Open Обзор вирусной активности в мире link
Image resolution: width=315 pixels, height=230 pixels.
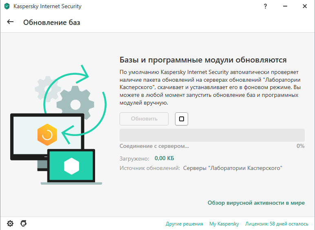(x=256, y=203)
